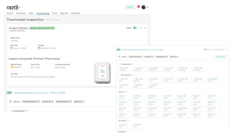Image resolution: width=242 pixels, height=136 pixels.
Task: Click the Add Job button
Action: [130, 7]
